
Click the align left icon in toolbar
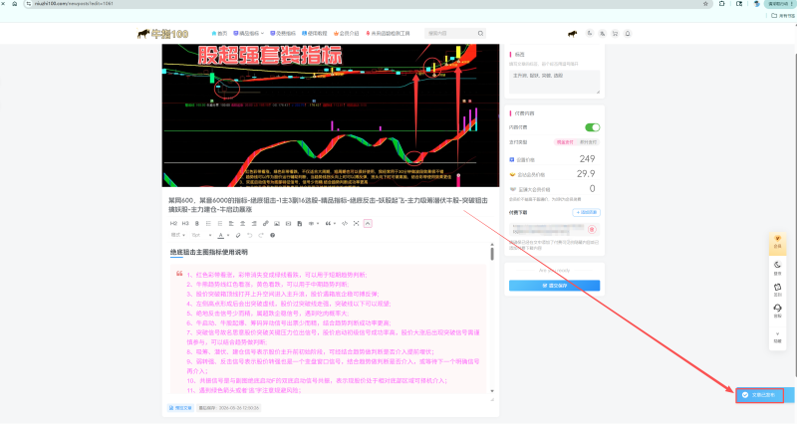coord(231,223)
